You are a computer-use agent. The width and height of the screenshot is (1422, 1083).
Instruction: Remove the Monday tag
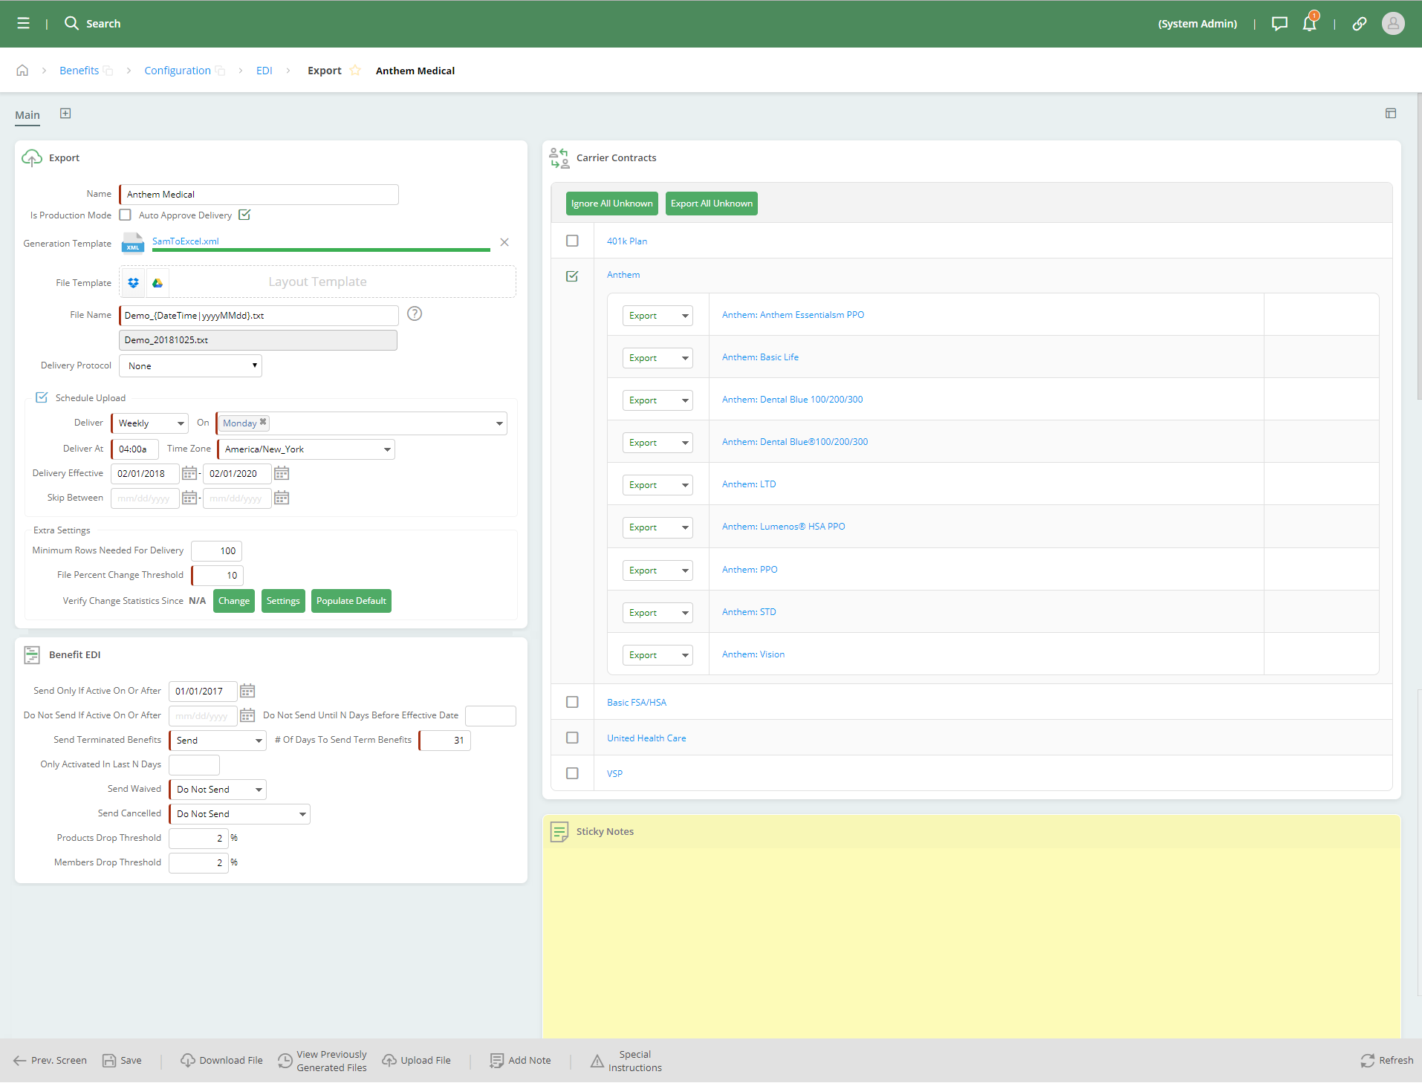pyautogui.click(x=263, y=423)
